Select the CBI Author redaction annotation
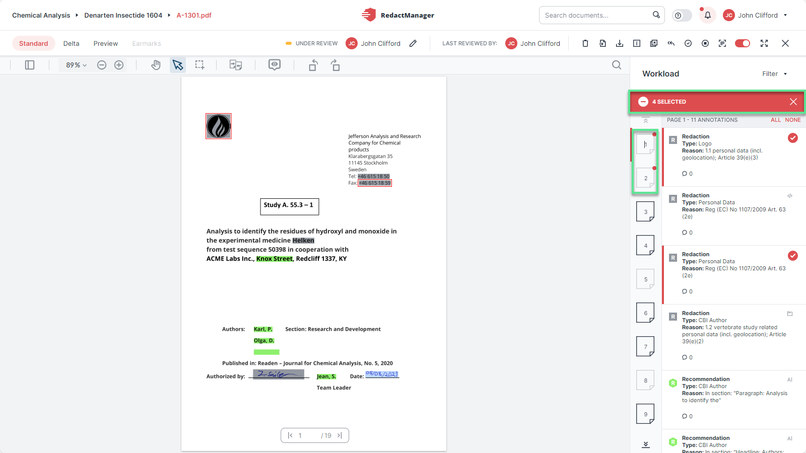The width and height of the screenshot is (806, 453). 734,337
